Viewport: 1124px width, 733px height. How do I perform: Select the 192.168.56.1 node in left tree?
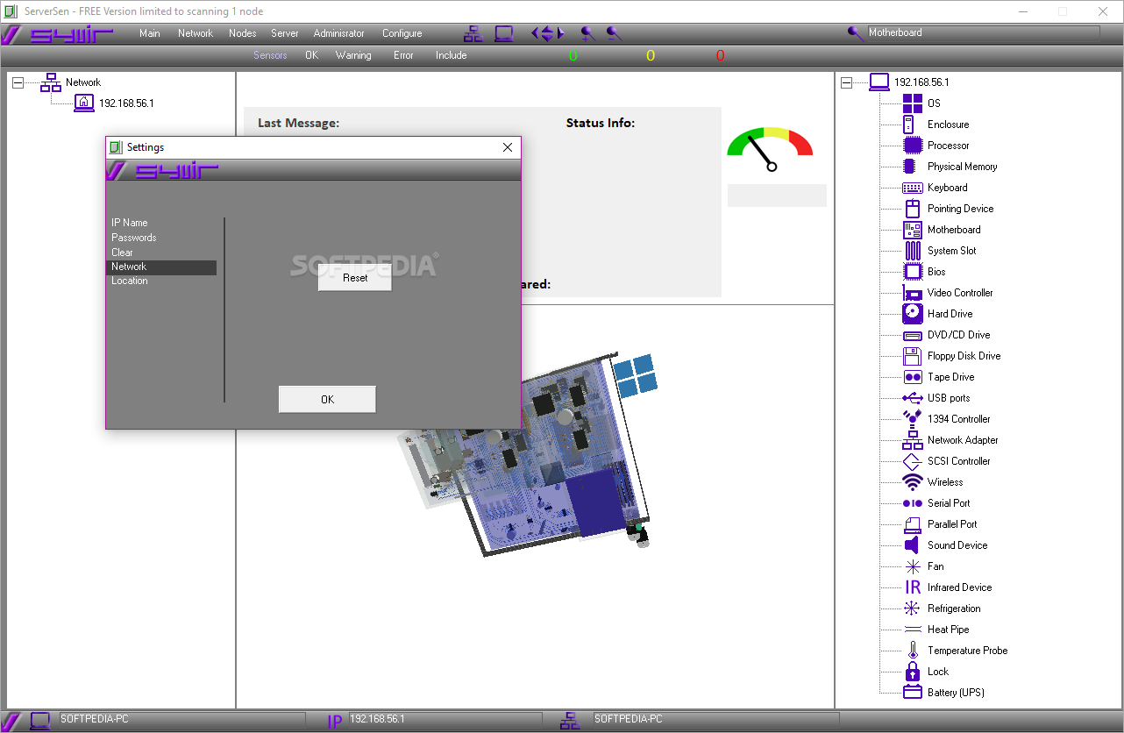coord(126,103)
